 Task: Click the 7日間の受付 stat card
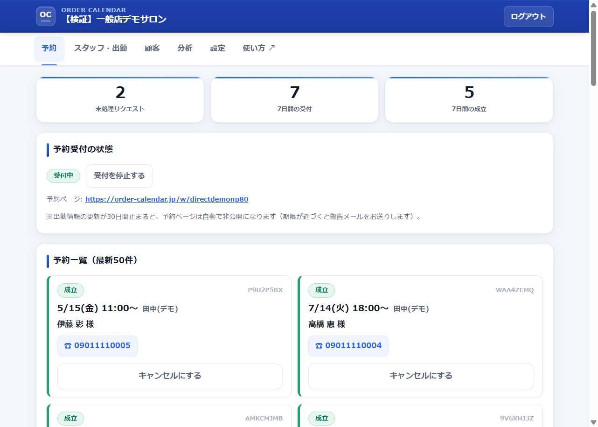click(x=294, y=100)
